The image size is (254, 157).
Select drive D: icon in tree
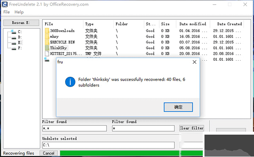click(x=14, y=38)
